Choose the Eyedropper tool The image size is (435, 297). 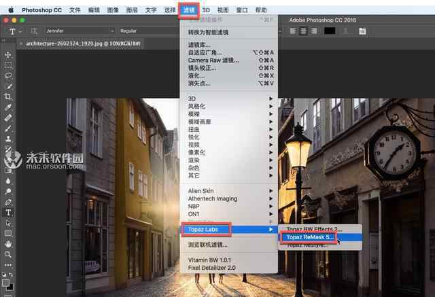[8, 107]
